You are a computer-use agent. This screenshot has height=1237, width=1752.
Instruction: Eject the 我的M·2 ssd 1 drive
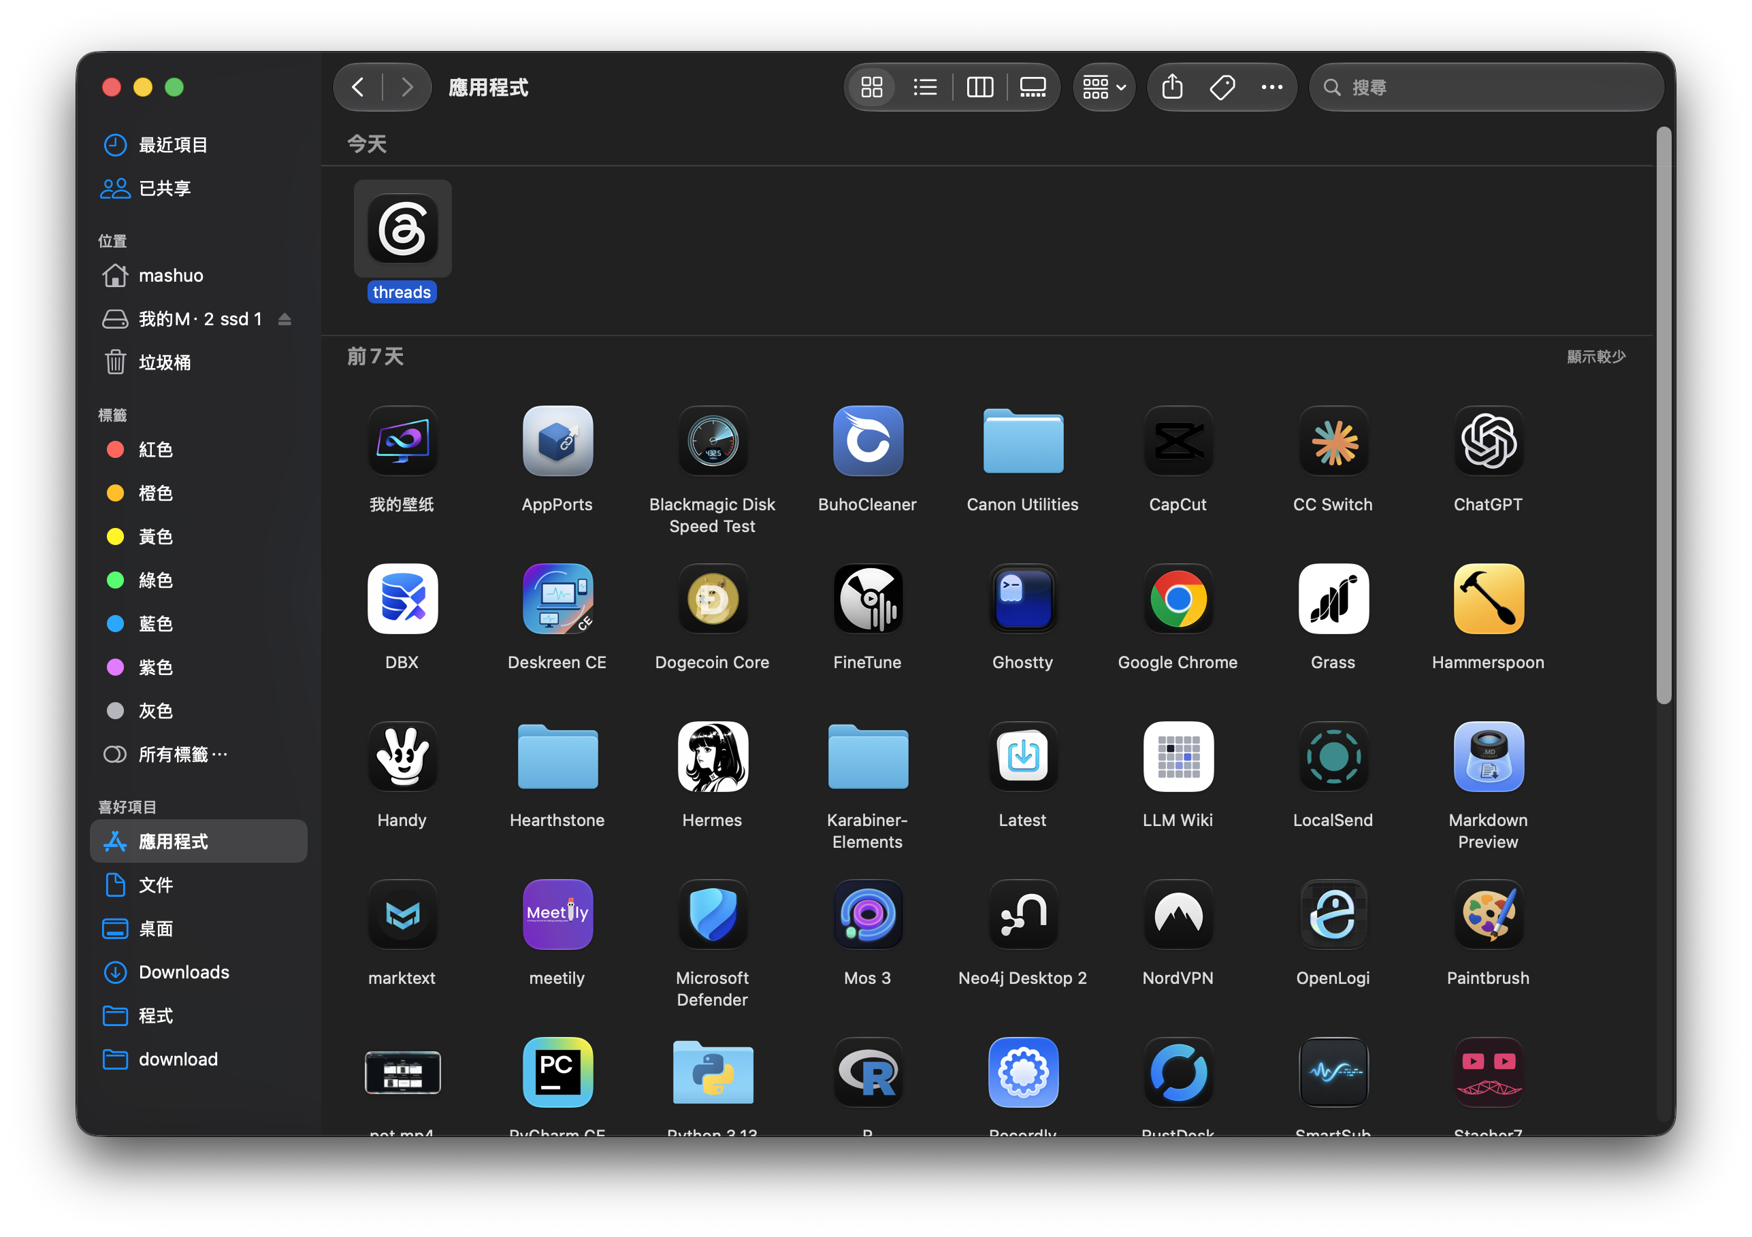point(285,319)
